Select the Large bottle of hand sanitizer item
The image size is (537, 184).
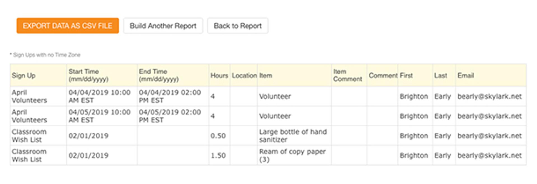click(295, 136)
